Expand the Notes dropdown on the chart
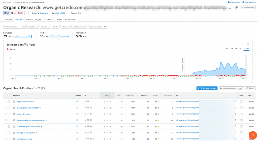 (11, 49)
